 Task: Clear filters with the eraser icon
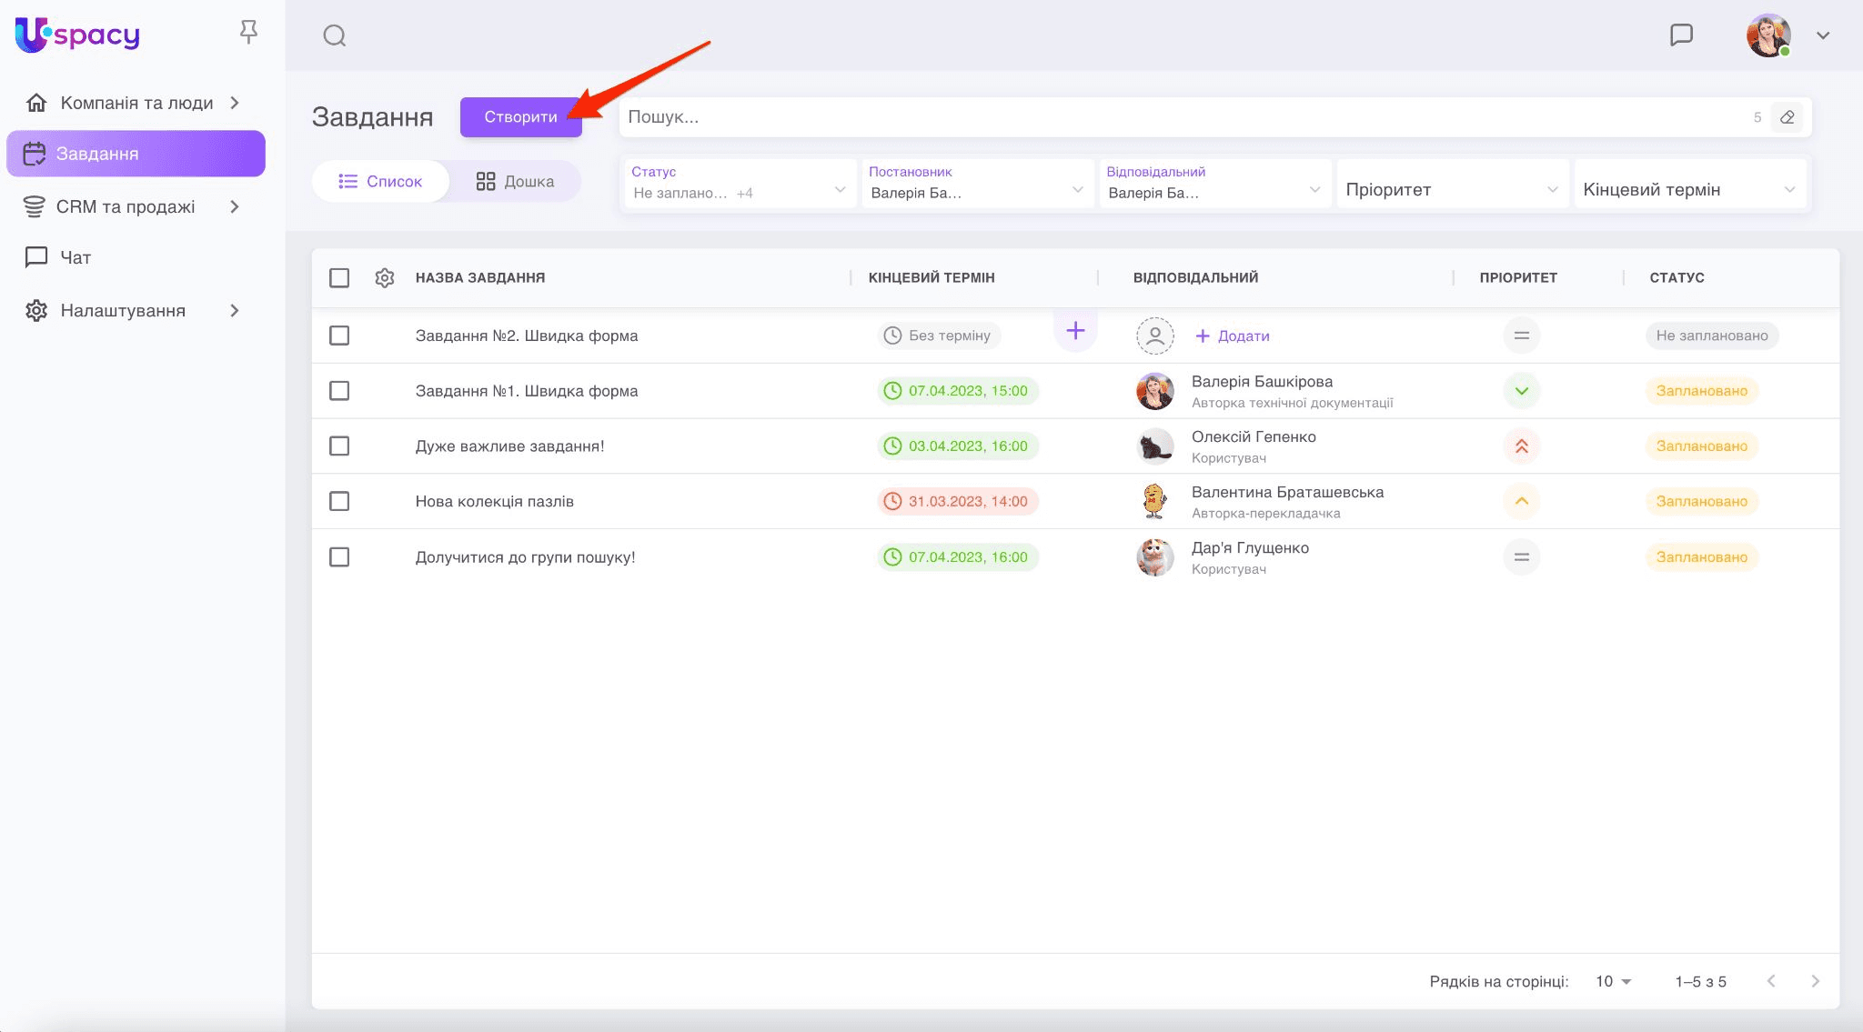pyautogui.click(x=1787, y=117)
